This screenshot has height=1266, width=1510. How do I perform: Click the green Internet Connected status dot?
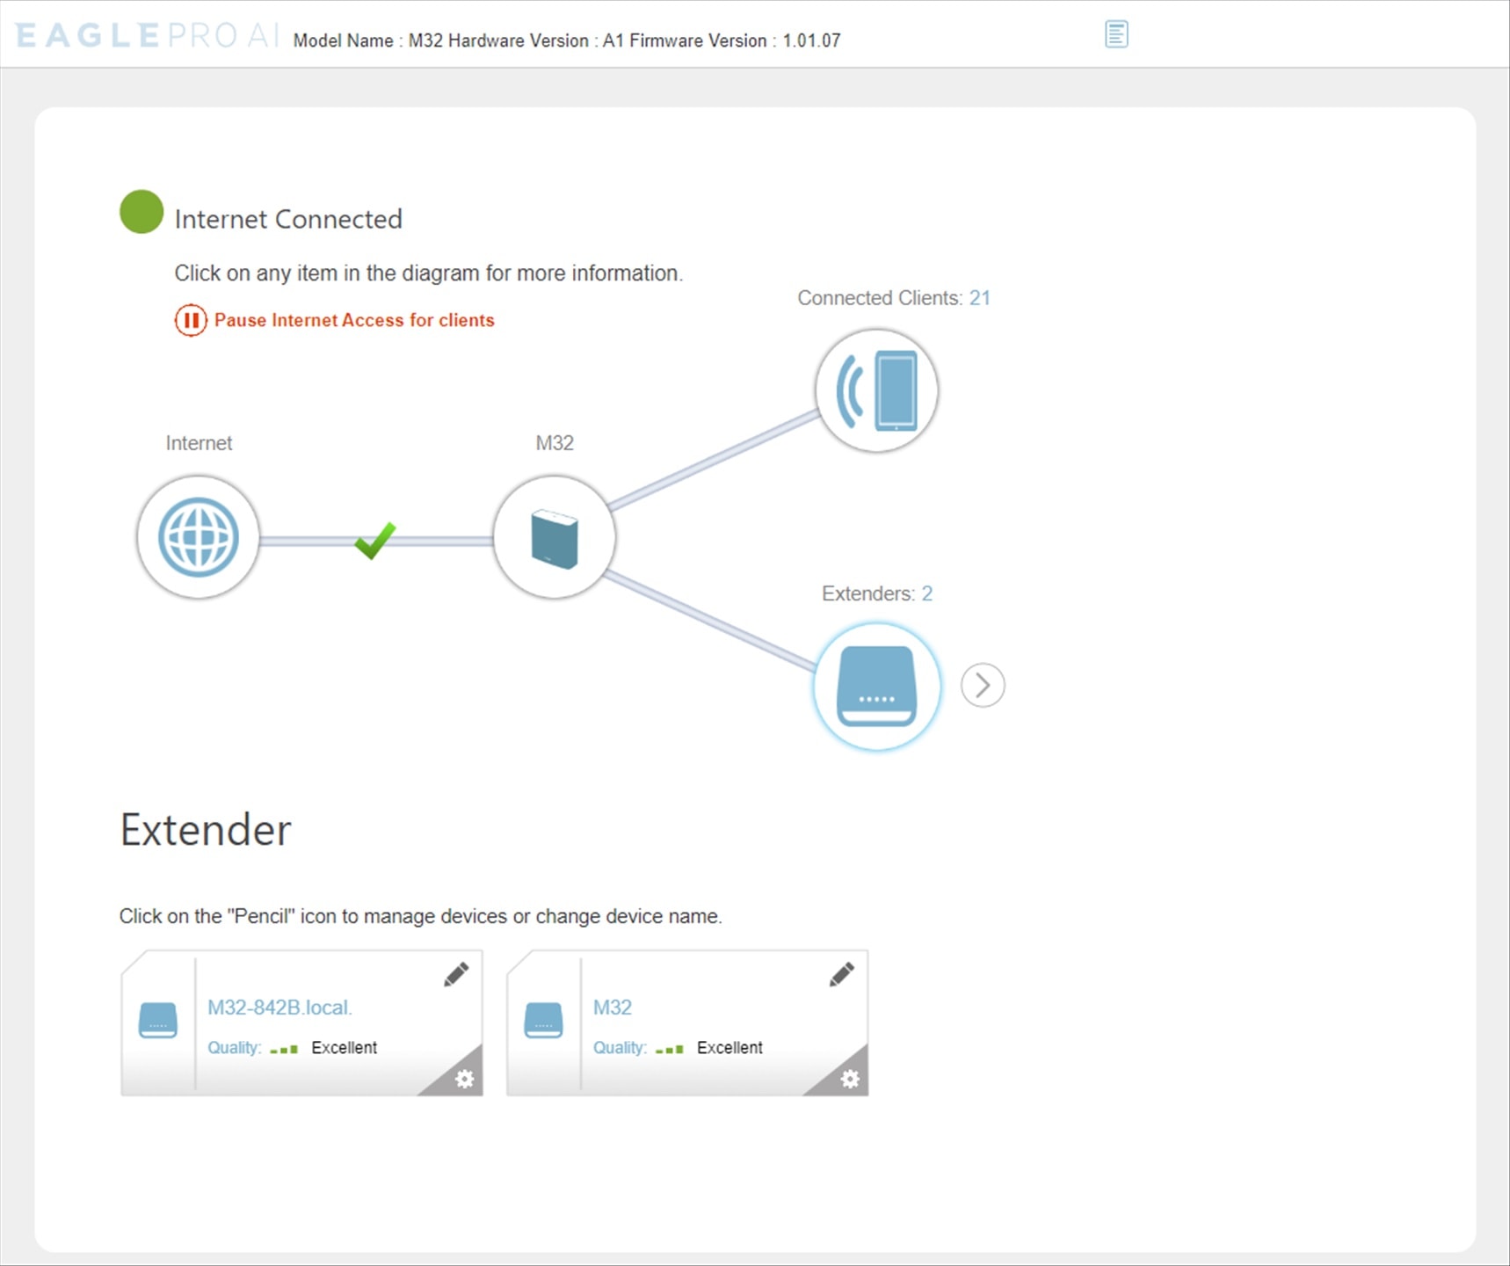click(x=142, y=212)
